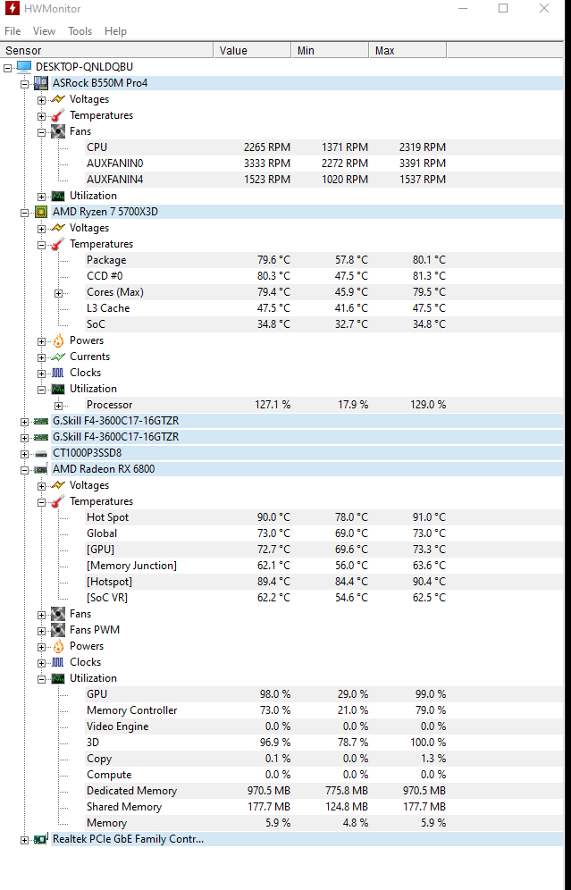Select the AUXFANIN0 fan row
The image size is (571, 890).
265,164
